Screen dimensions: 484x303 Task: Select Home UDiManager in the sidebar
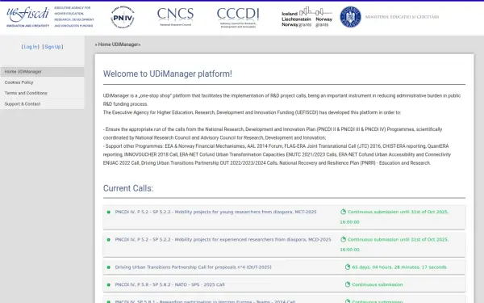point(42,72)
